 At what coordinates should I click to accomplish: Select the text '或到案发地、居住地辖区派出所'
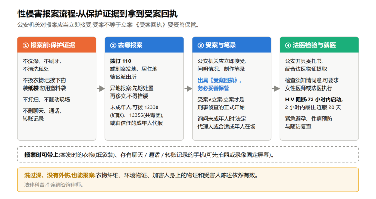point(134,73)
